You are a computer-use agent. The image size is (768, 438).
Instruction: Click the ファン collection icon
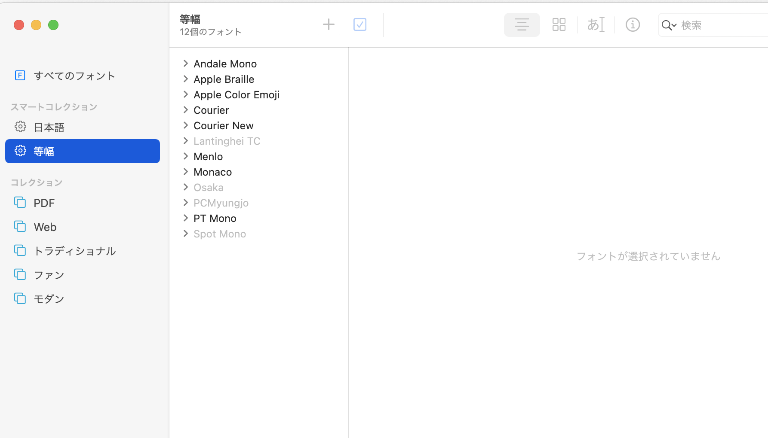tap(20, 274)
